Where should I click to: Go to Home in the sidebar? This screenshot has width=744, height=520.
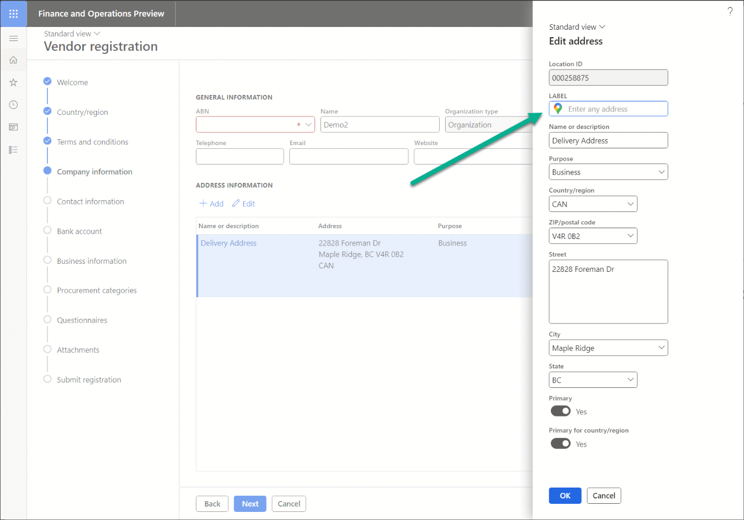[x=13, y=60]
